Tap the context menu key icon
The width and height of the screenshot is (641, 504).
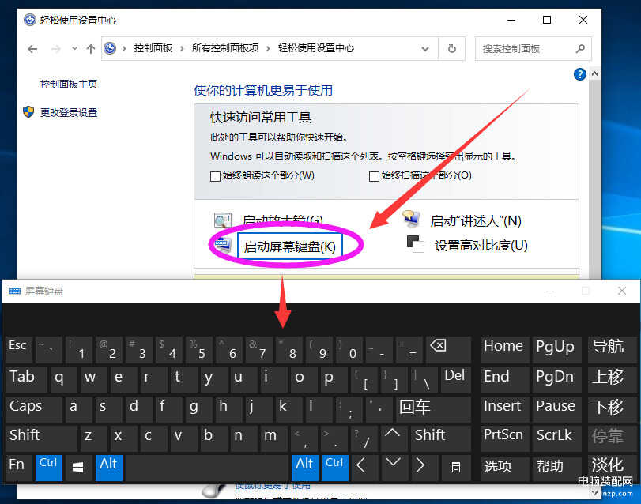(x=456, y=468)
